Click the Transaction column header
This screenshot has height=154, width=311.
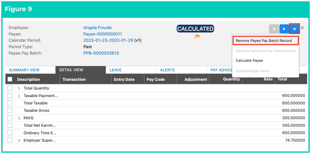pos(74,79)
